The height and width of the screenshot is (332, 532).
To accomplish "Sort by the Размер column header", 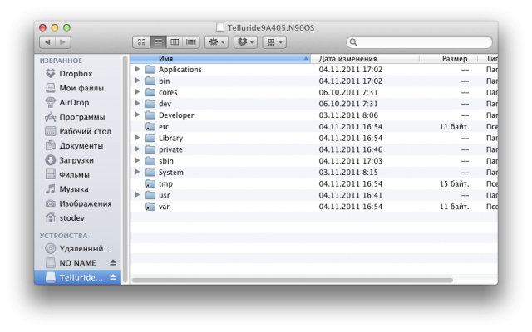I will 449,59.
